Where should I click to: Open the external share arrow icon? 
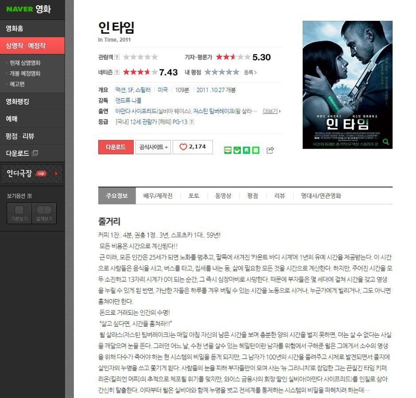tap(270, 150)
